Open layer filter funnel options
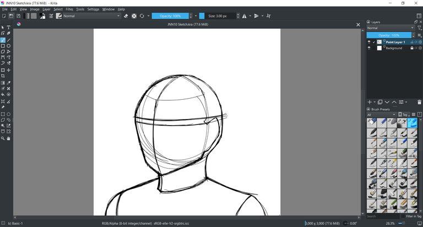The width and height of the screenshot is (423, 227). click(420, 28)
